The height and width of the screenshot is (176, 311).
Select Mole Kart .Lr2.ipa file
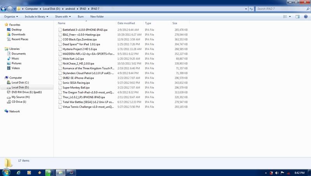click(73, 59)
